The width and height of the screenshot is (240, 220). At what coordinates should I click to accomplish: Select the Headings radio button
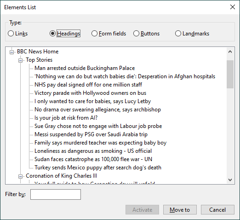(x=52, y=34)
